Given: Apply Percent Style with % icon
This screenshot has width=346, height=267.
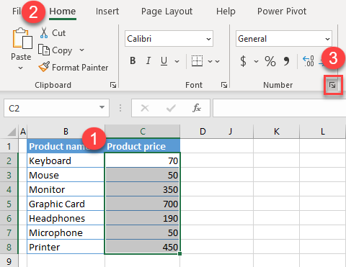Looking at the screenshot, I should tap(270, 61).
